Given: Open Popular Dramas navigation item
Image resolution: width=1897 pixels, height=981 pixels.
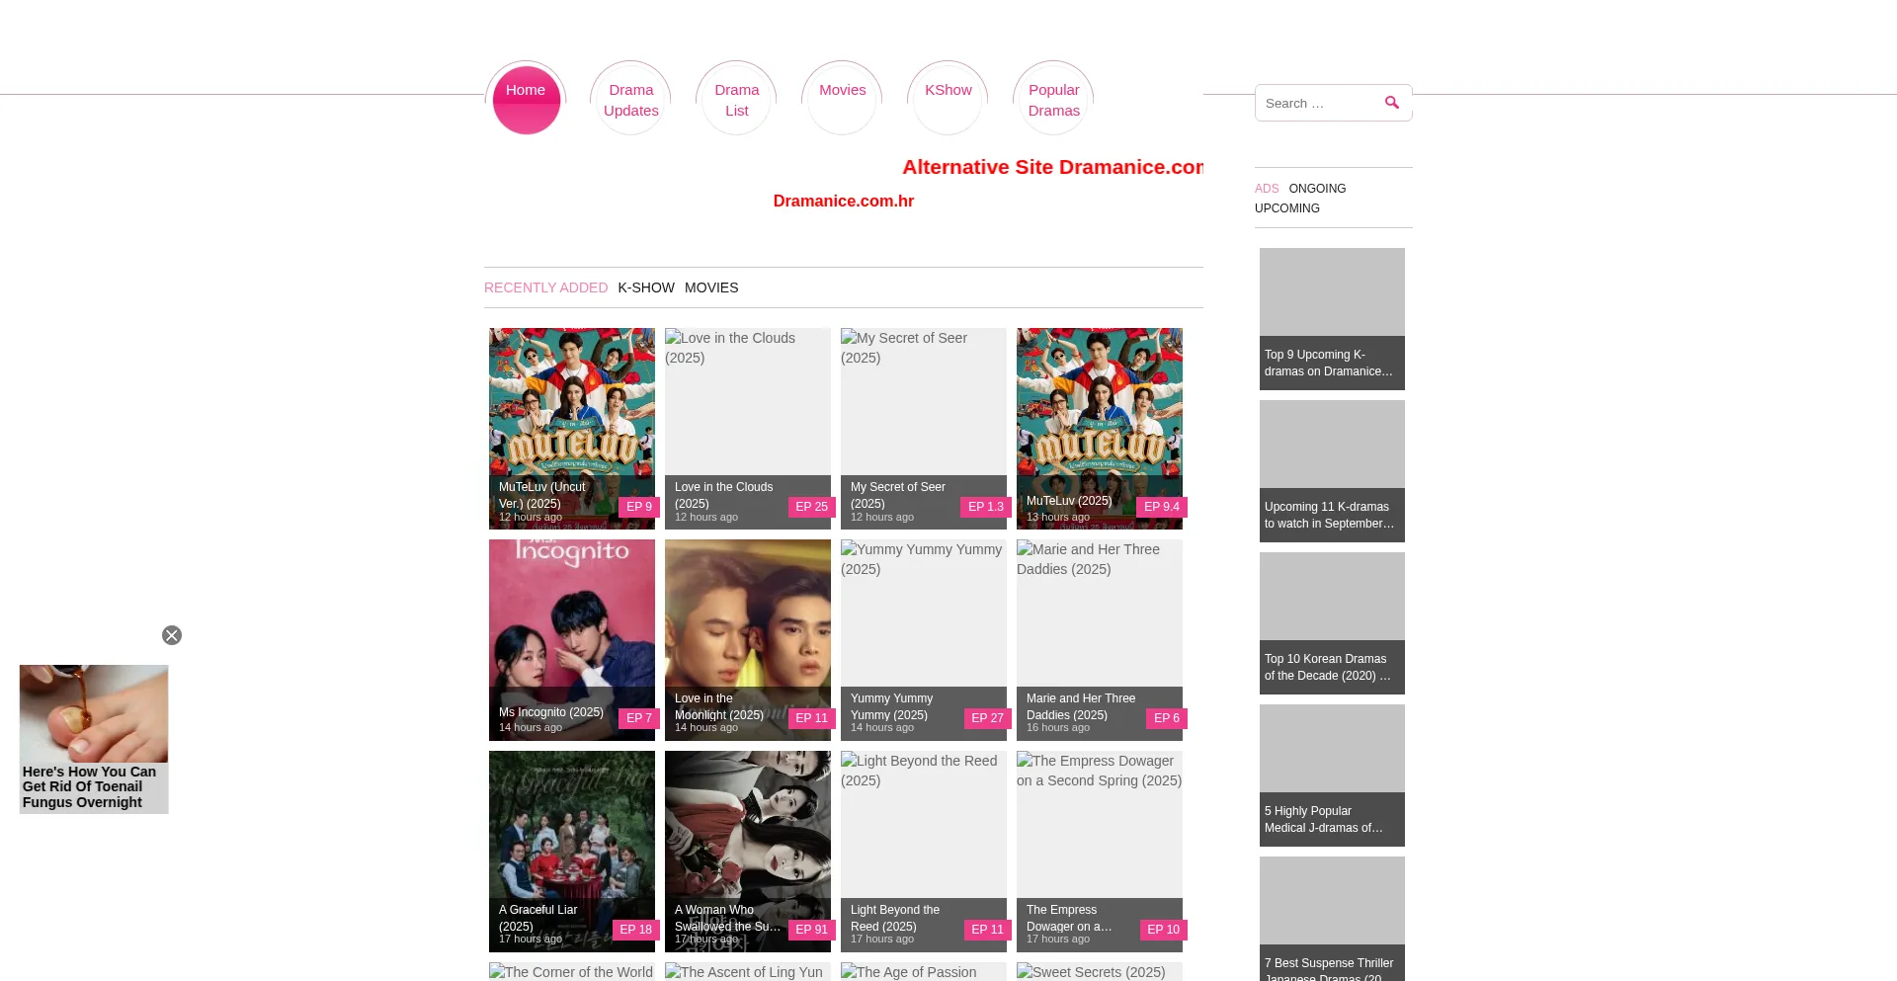Looking at the screenshot, I should point(1054,100).
